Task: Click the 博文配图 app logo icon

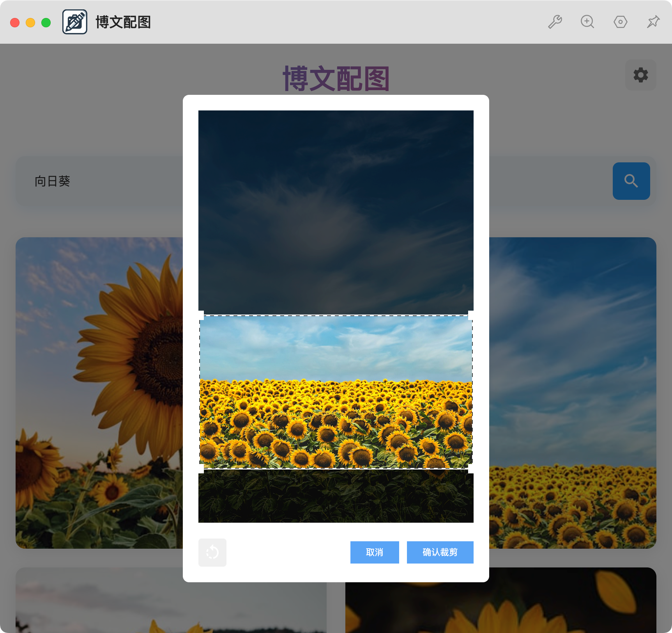Action: point(75,22)
